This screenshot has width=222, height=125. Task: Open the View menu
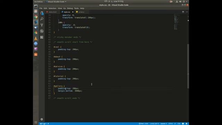pyautogui.click(x=60, y=8)
